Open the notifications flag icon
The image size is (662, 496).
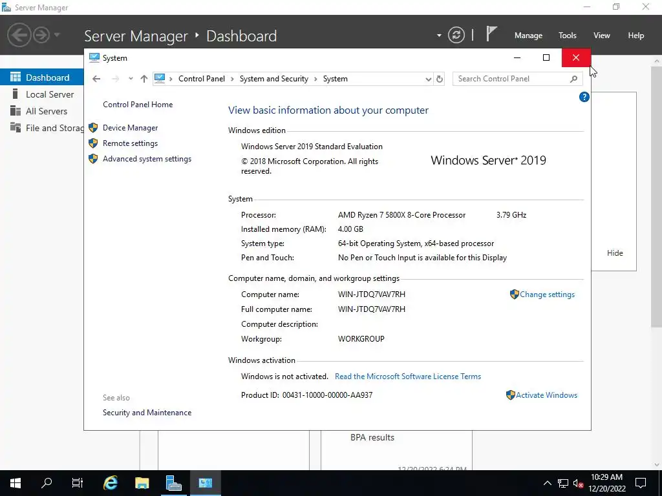click(x=491, y=34)
